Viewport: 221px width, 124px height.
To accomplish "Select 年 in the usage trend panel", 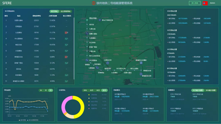I will 41,90.
